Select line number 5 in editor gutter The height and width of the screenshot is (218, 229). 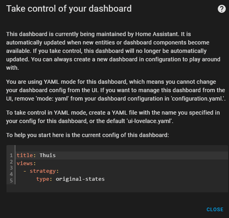[x=11, y=181]
